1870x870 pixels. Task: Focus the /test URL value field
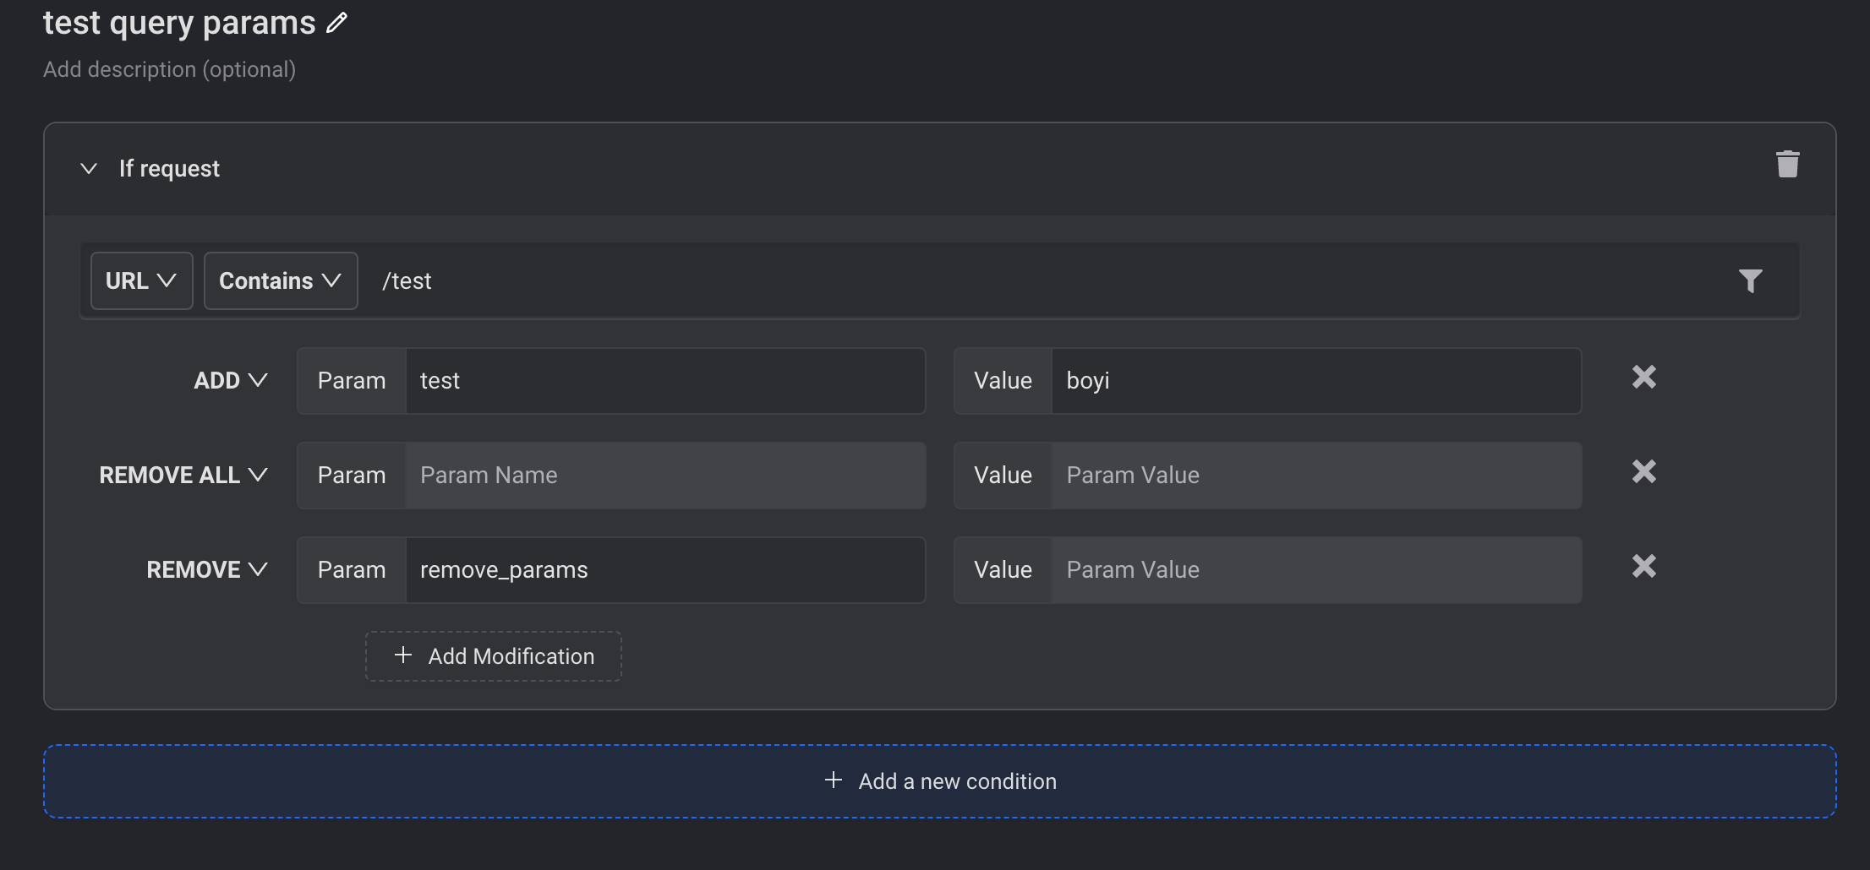tap(1048, 281)
